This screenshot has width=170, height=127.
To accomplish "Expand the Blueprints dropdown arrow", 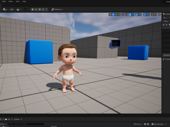I will (14, 10).
